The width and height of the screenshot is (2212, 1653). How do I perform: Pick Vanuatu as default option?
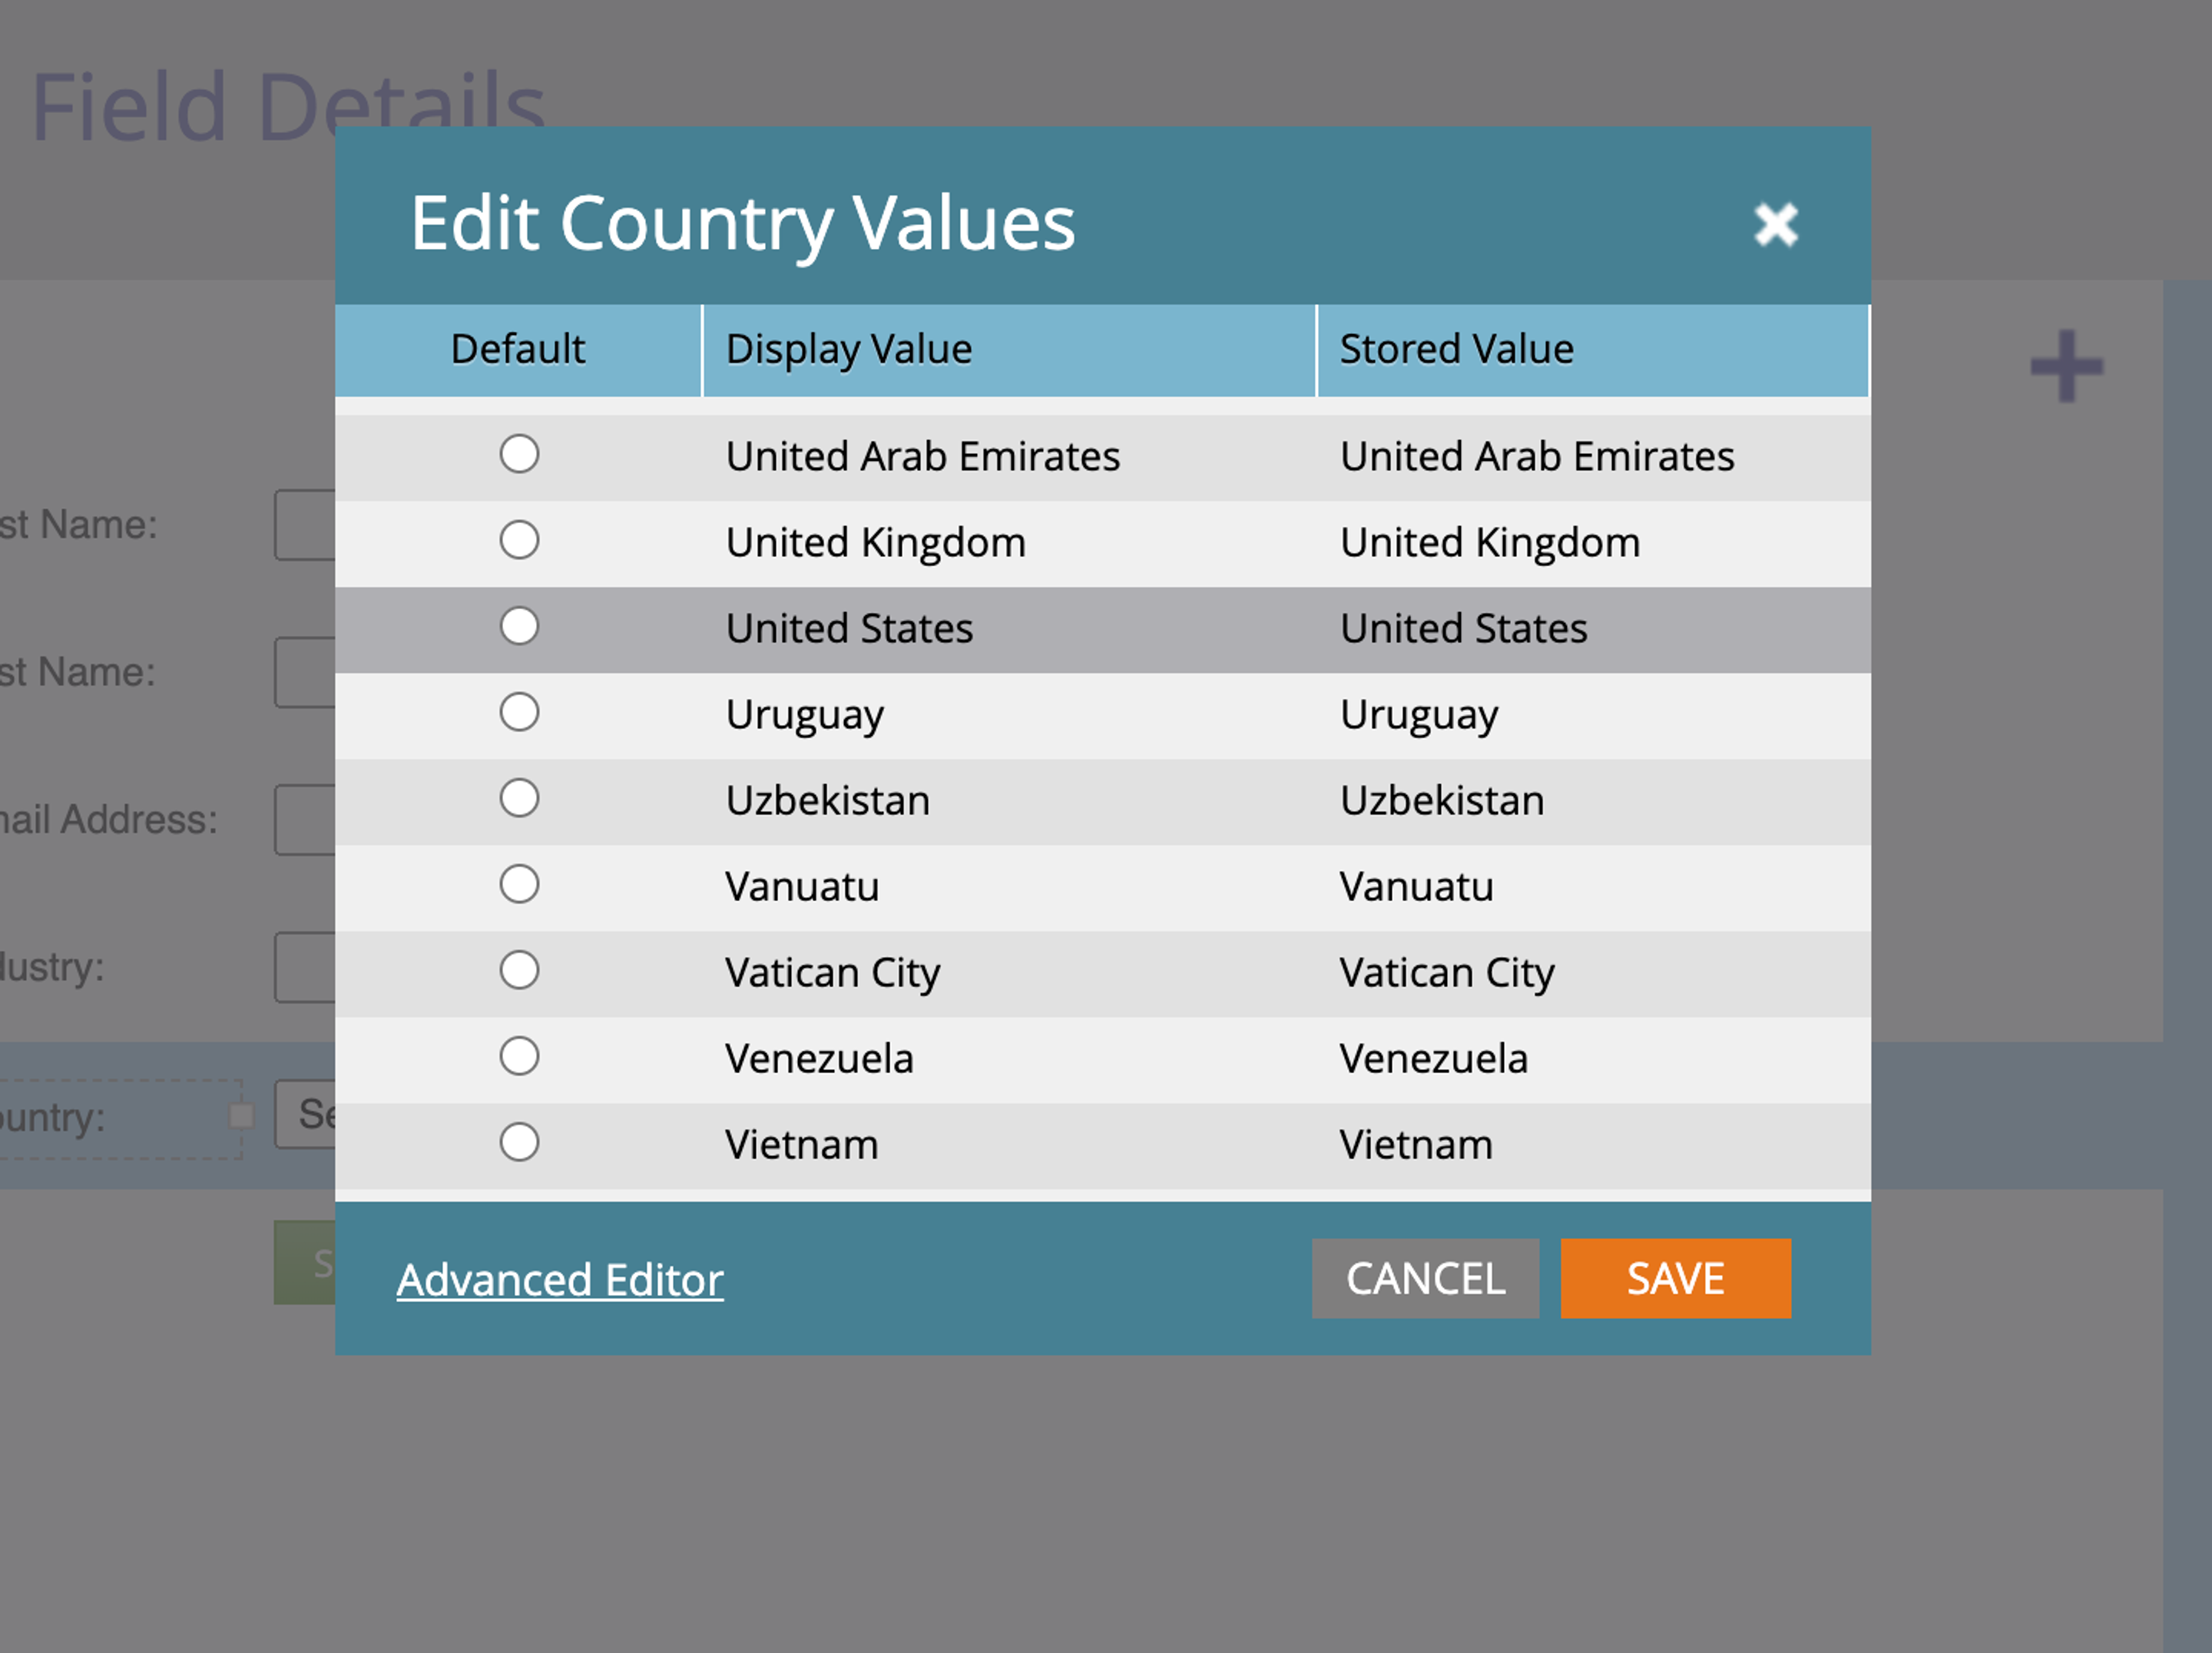pyautogui.click(x=519, y=884)
